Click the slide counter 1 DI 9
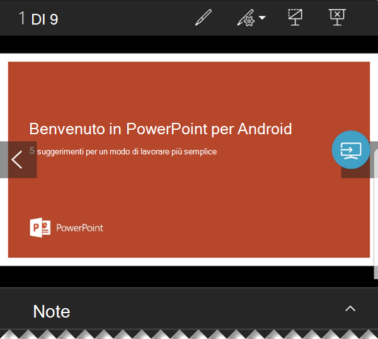Image resolution: width=378 pixels, height=339 pixels. pyautogui.click(x=38, y=18)
